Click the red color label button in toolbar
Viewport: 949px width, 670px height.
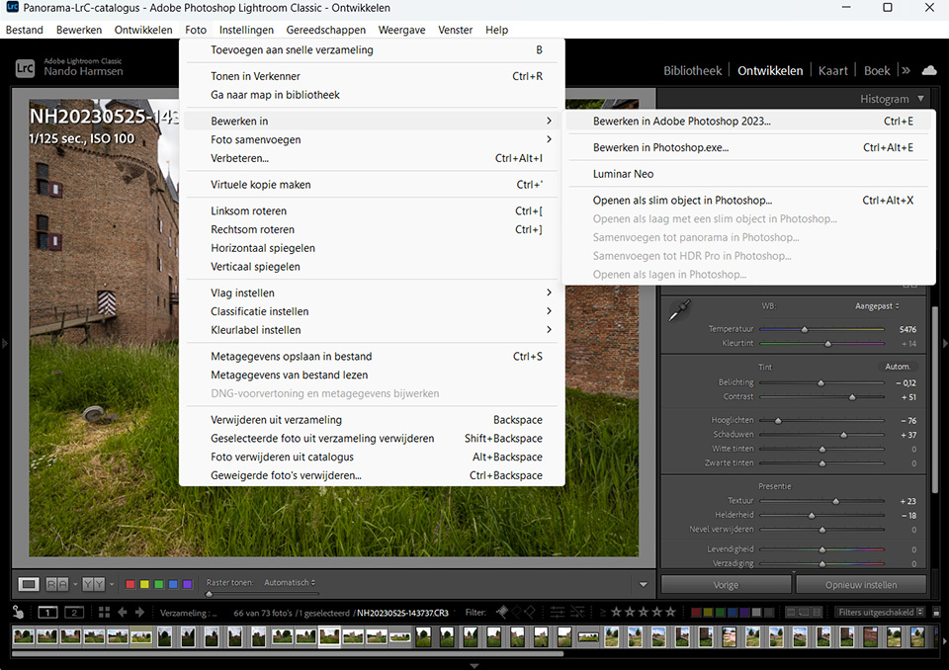(x=130, y=584)
